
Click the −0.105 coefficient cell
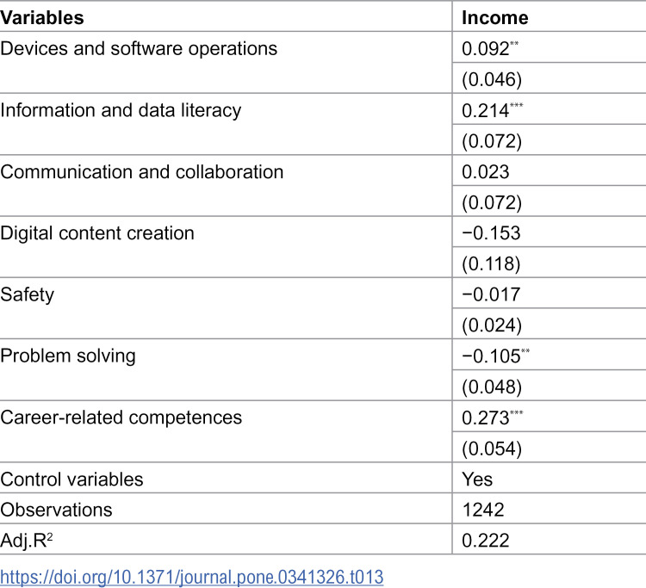[495, 356]
